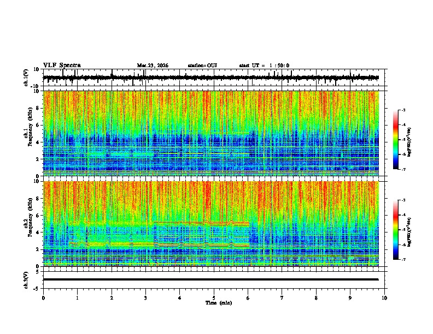This screenshot has width=433, height=334.
Task: Click the ch.3(V) axis label
Action: pos(26,280)
